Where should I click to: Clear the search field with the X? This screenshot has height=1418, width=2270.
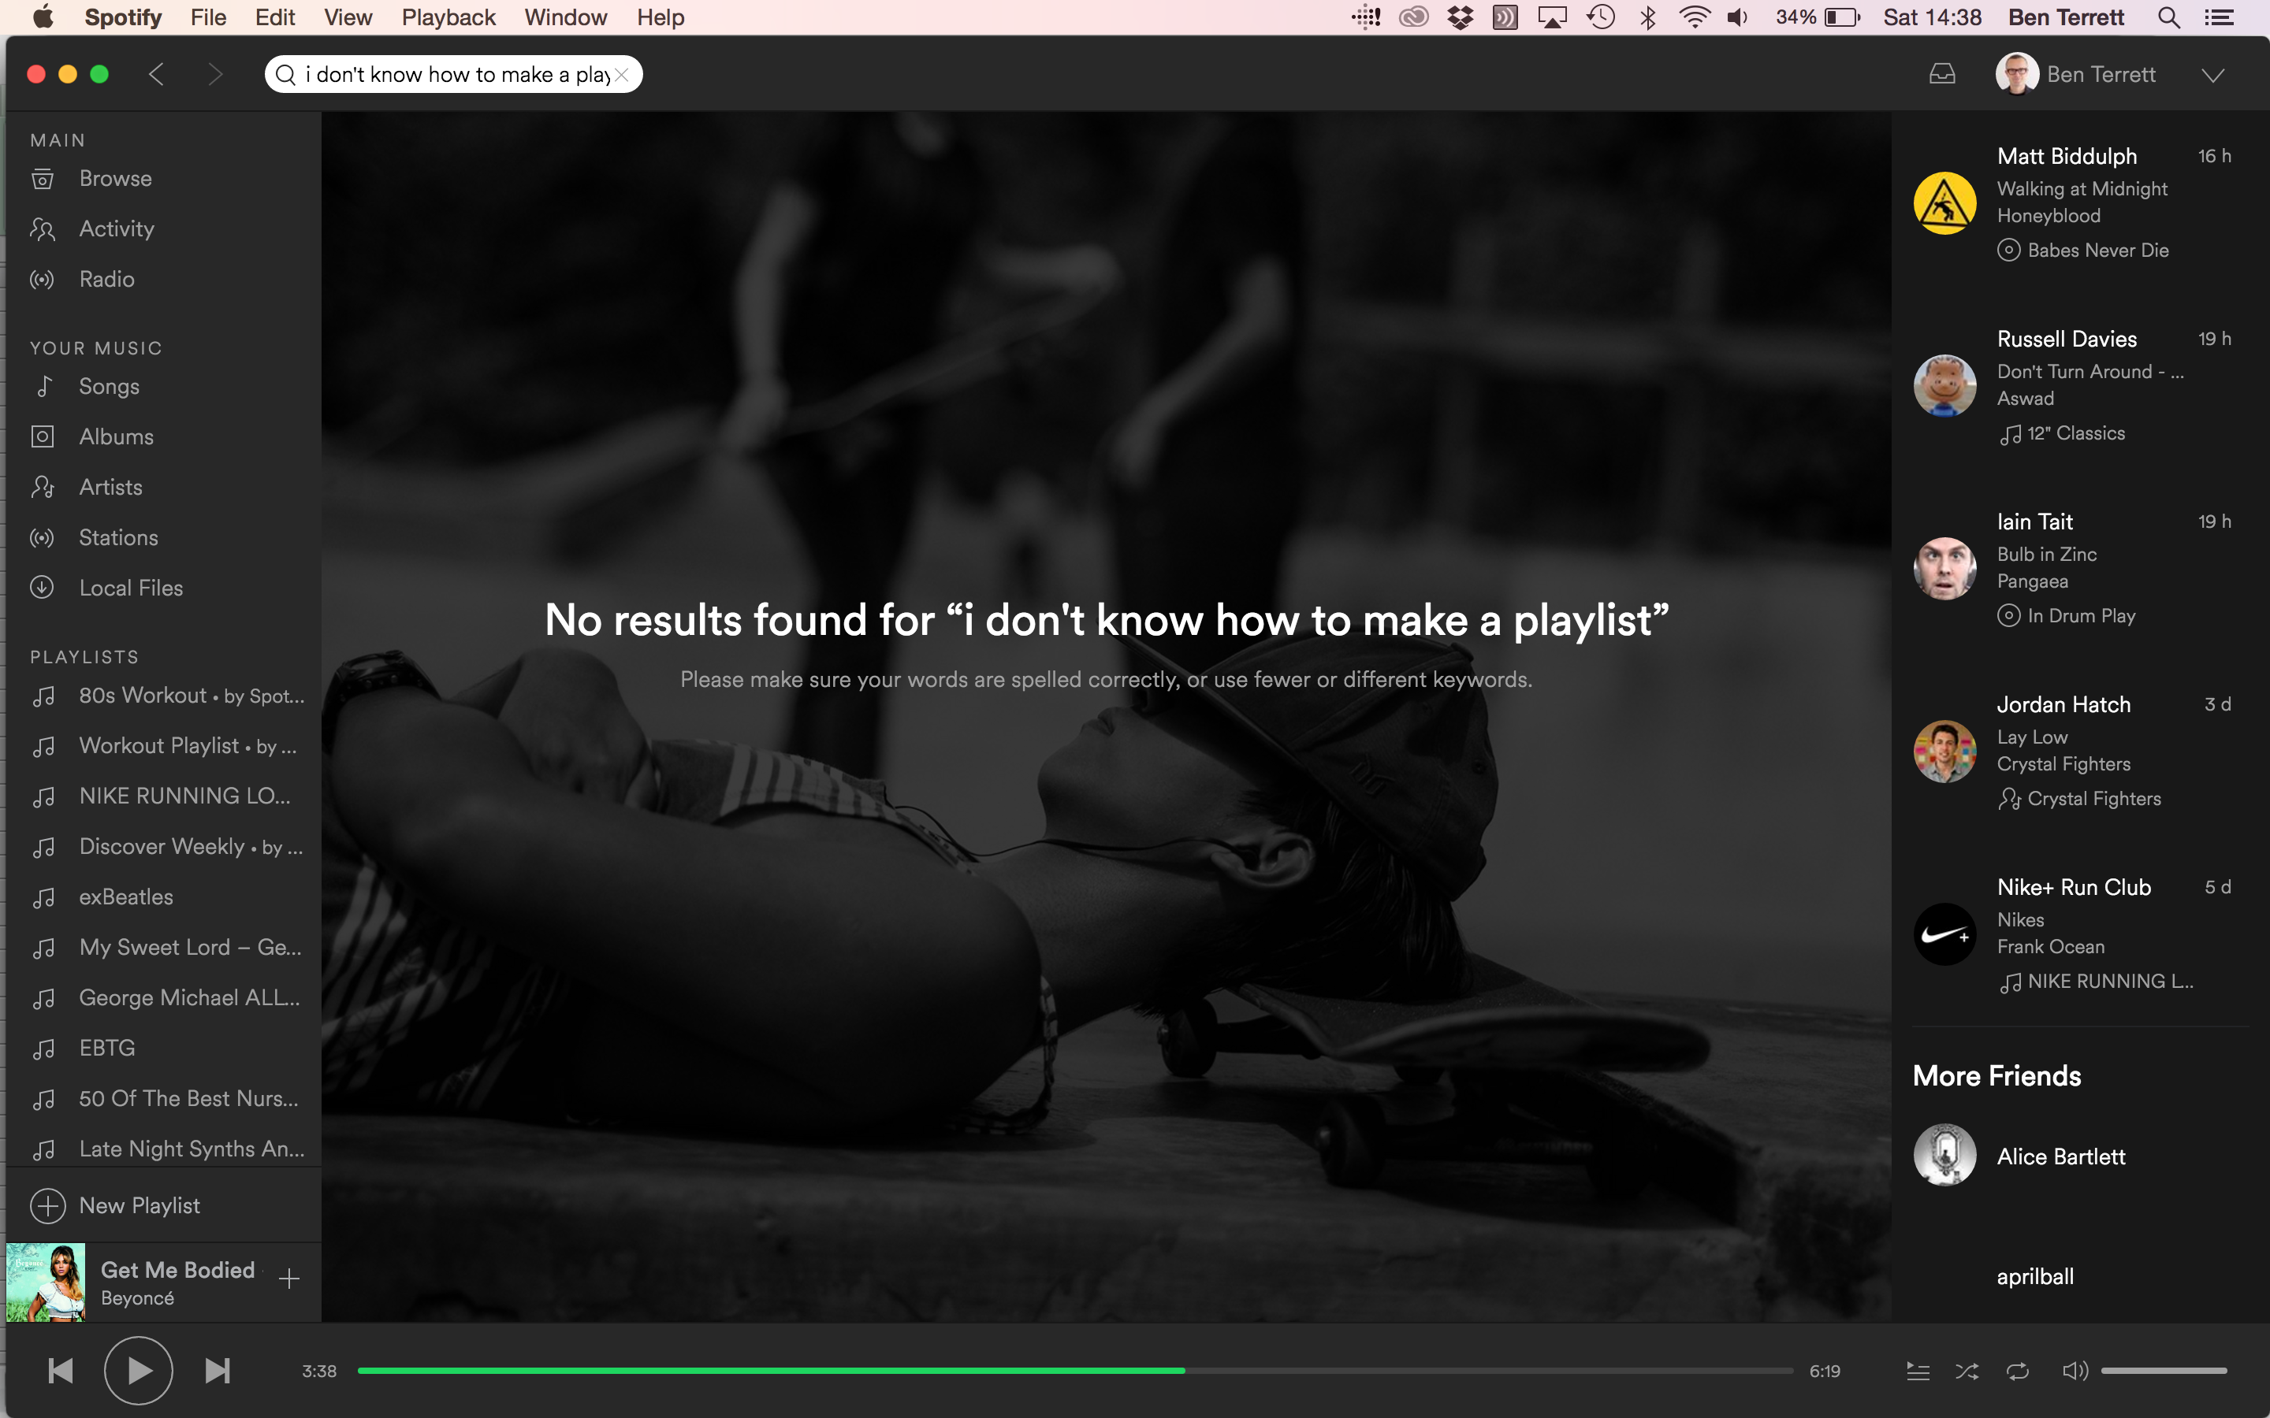622,74
